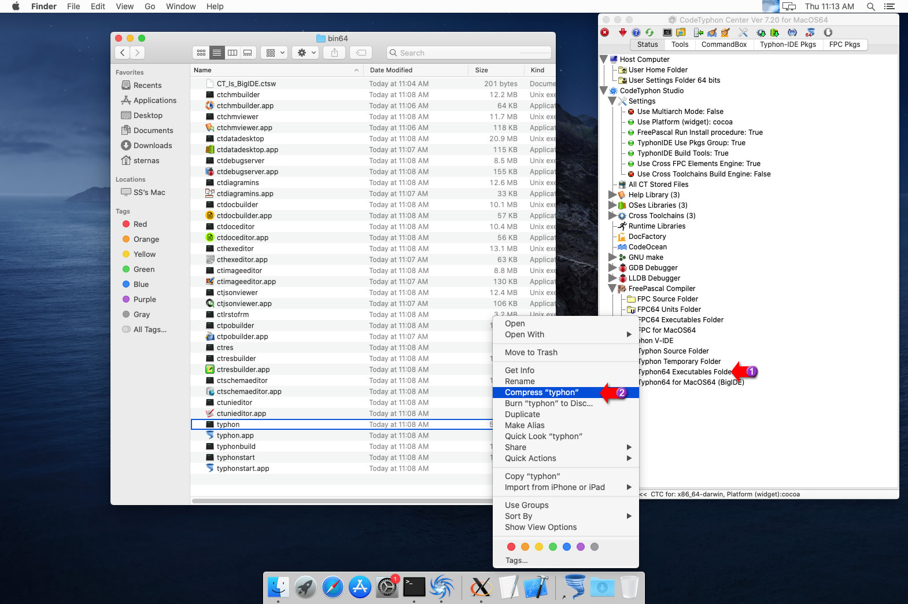Toggle TyphonIDE Build Tools: True setting
This screenshot has height=604, width=908.
[x=682, y=153]
